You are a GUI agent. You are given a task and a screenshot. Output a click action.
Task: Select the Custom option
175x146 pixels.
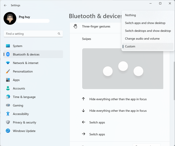[x=148, y=46]
